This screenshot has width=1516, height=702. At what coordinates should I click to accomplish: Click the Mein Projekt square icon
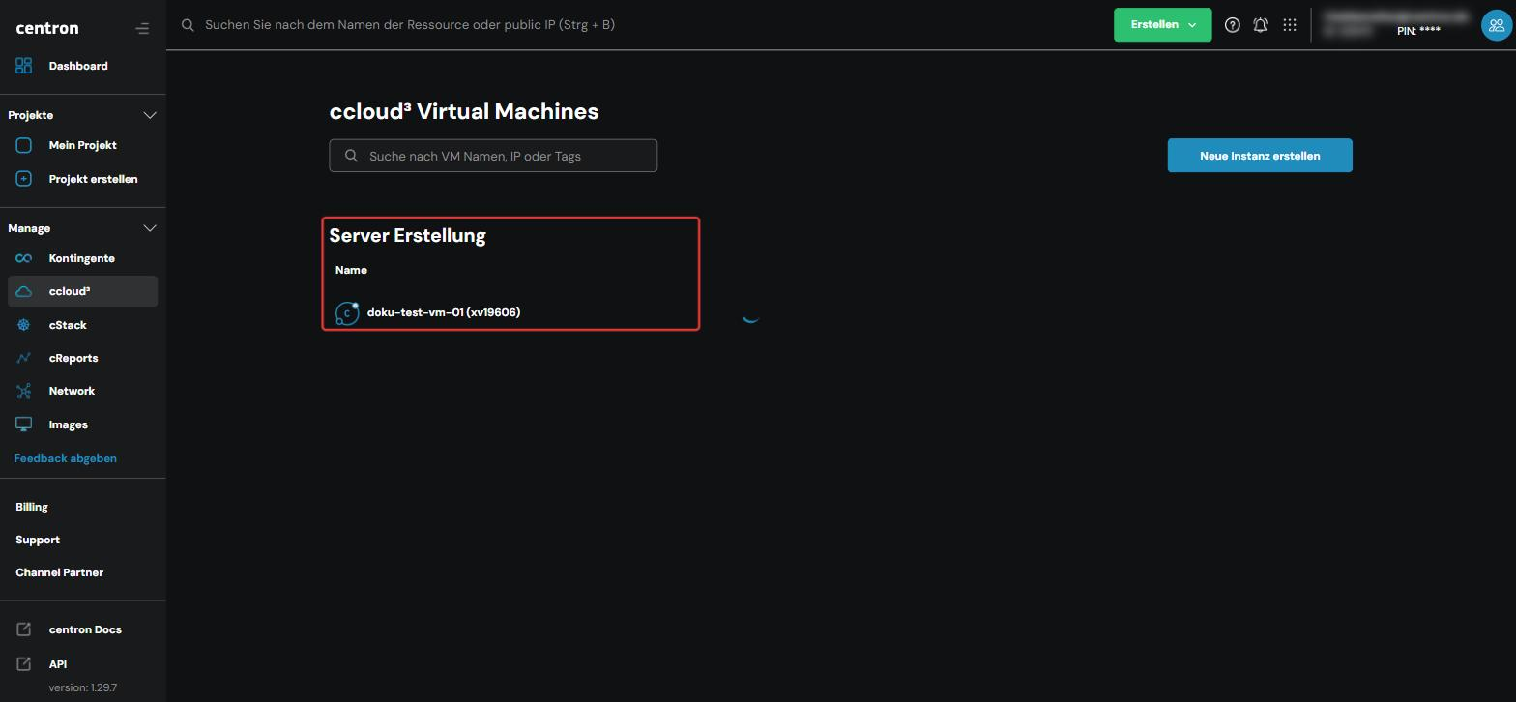(x=24, y=145)
